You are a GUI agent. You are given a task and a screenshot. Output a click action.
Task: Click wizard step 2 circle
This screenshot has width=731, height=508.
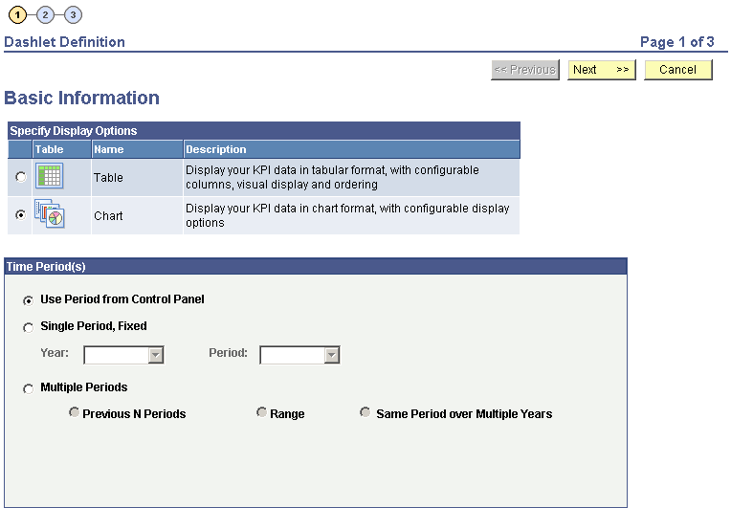(46, 14)
